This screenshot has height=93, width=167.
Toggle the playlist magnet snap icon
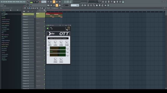(x=25, y=8)
